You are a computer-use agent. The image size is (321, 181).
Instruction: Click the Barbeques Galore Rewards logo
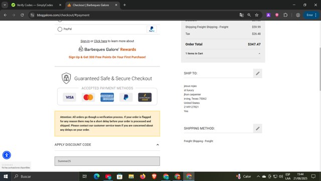pyautogui.click(x=107, y=49)
